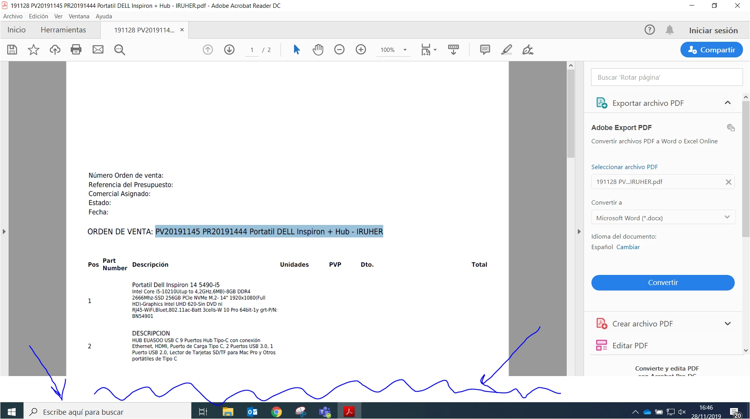The width and height of the screenshot is (750, 419).
Task: Open Google Chrome from the taskbar
Action: click(x=277, y=412)
